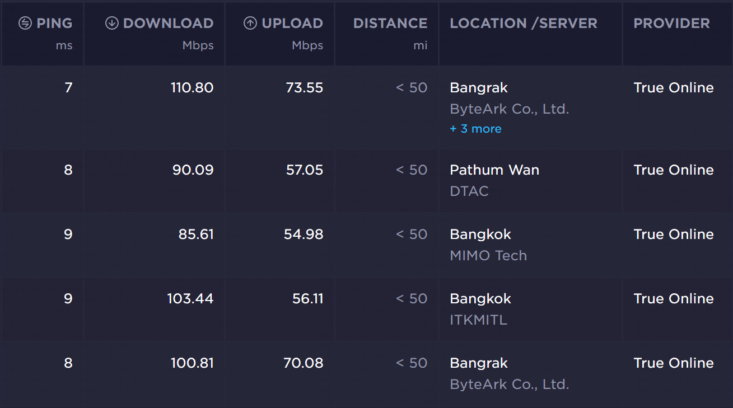733x408 pixels.
Task: Click Bangkok location in MIMO Tech row
Action: coord(480,235)
